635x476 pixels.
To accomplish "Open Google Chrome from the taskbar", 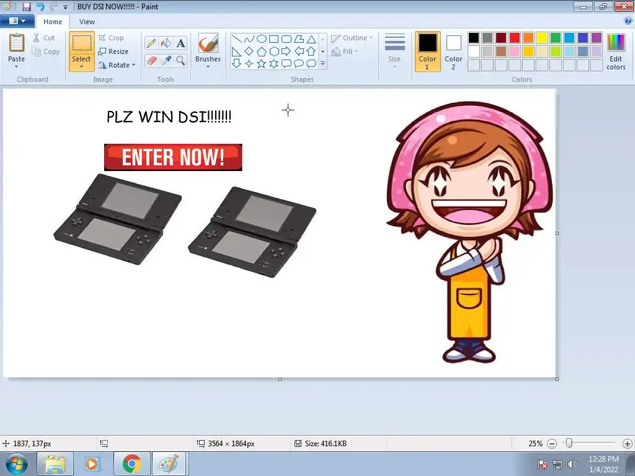I will tap(132, 464).
